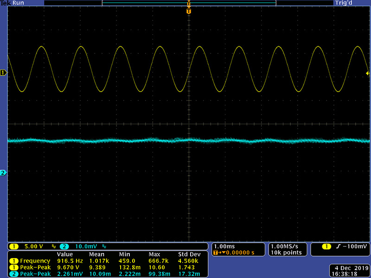
Task: Click the trigger source 1 badge in trigger readout
Action: [326, 247]
